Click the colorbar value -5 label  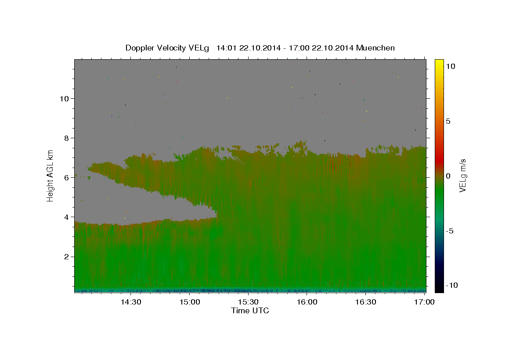click(x=450, y=231)
